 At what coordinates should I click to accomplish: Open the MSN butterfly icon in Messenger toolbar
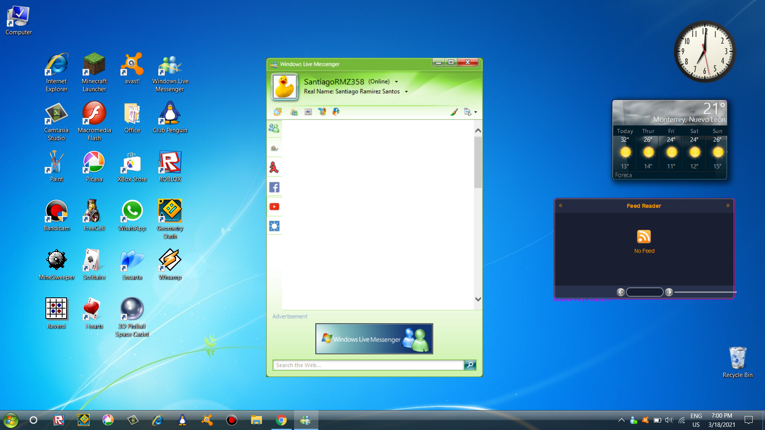(322, 112)
